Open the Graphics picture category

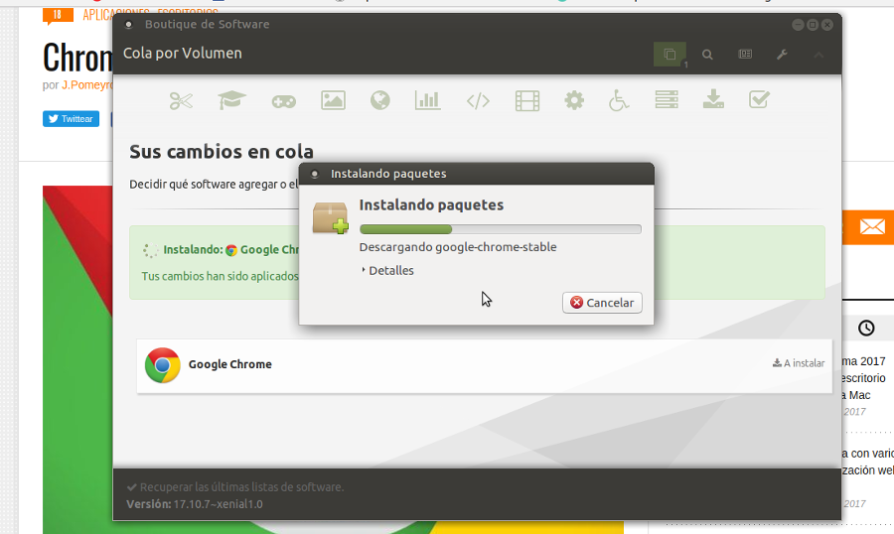pos(333,100)
